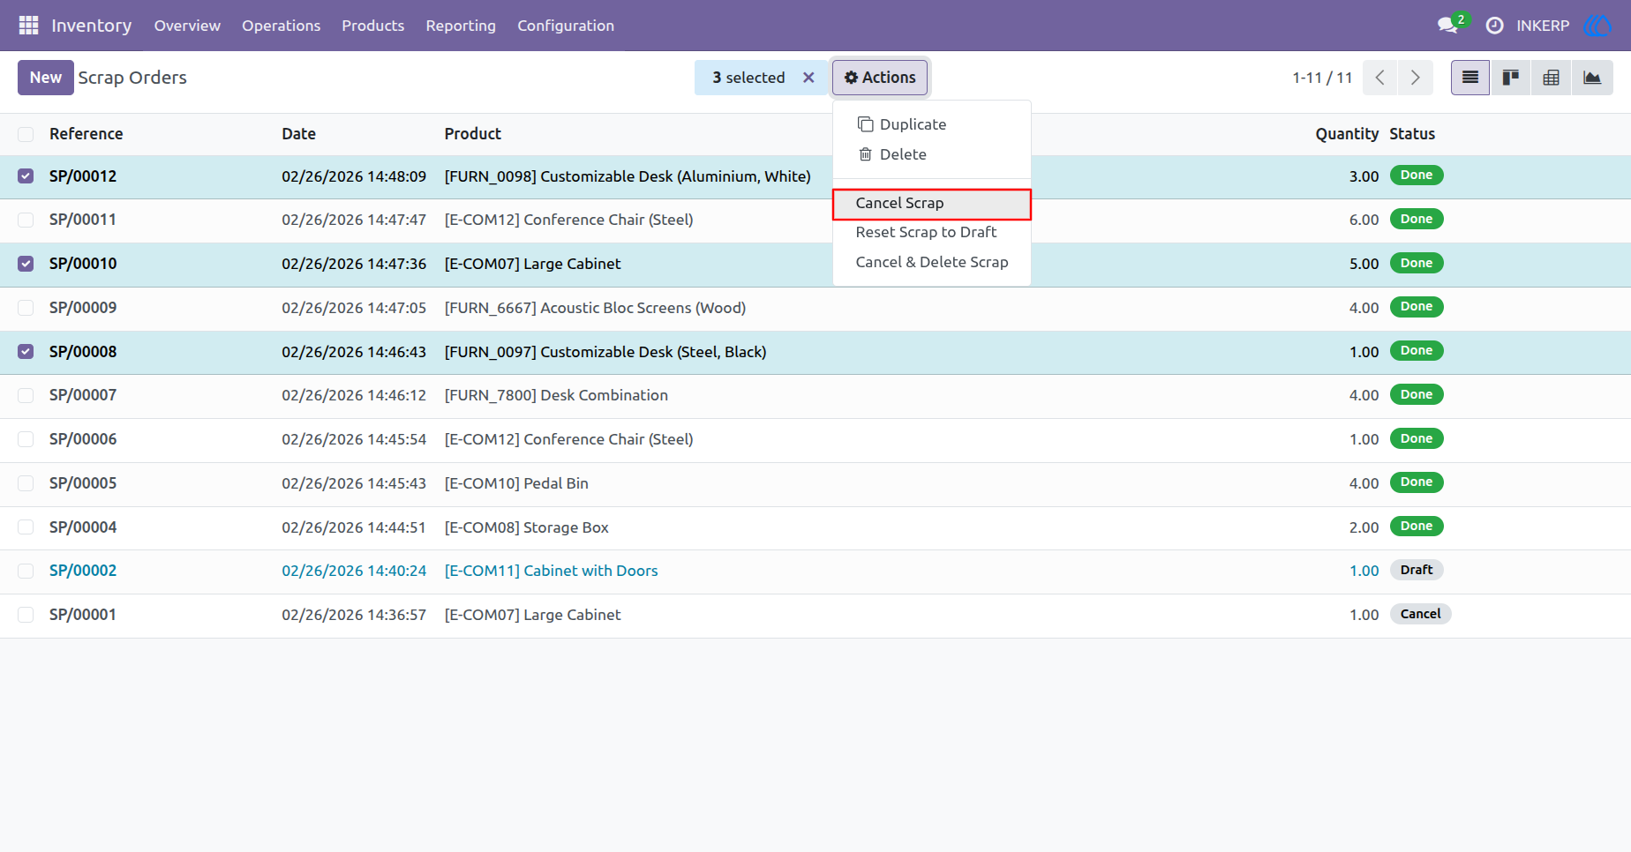This screenshot has height=852, width=1631.
Task: Click the Draft status badge
Action: (1417, 570)
